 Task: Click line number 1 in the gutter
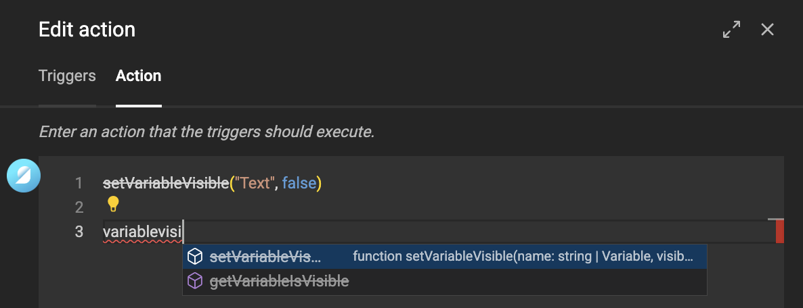click(x=79, y=183)
